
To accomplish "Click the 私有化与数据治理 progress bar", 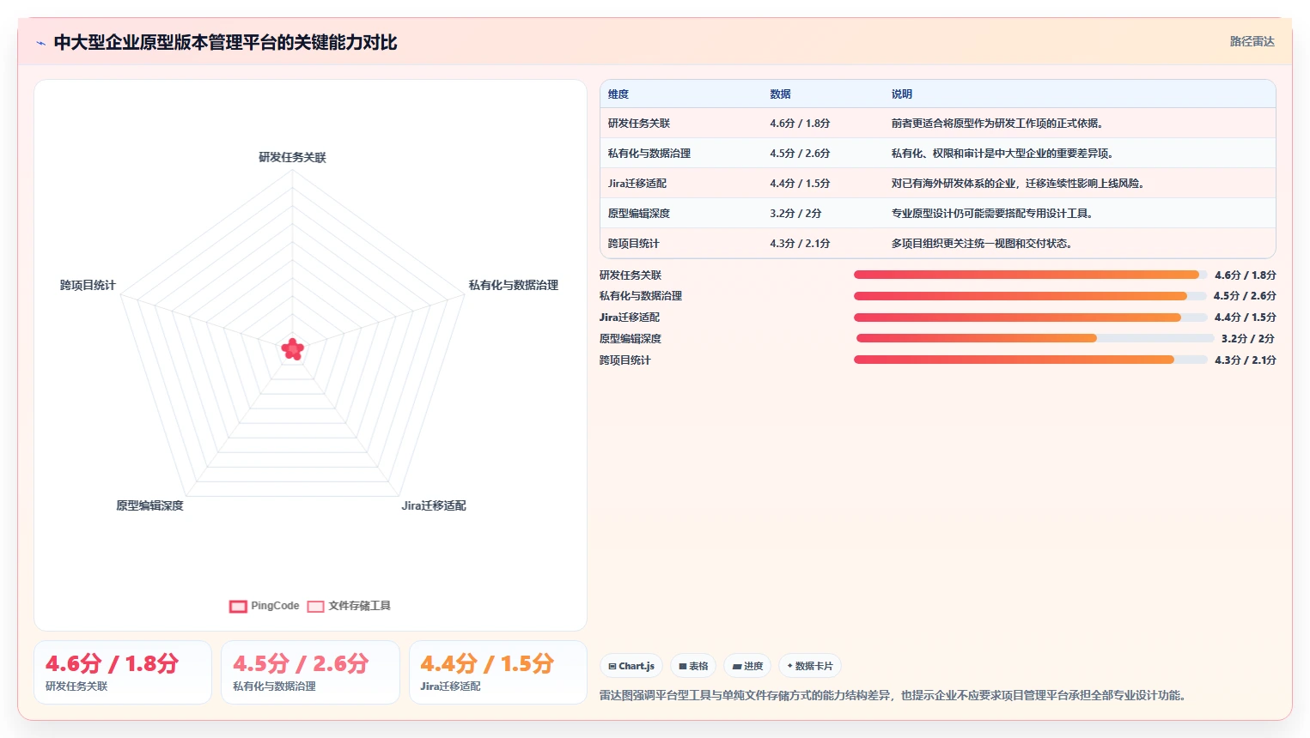I will point(1031,296).
